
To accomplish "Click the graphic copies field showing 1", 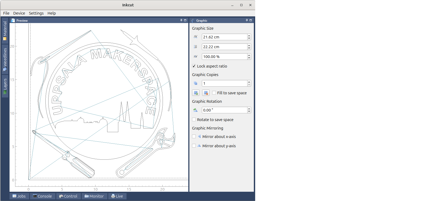I will coord(225,83).
